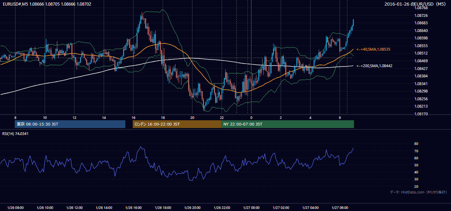Click the 1.08298 price axis label
The image size is (451, 211).
click(421, 91)
